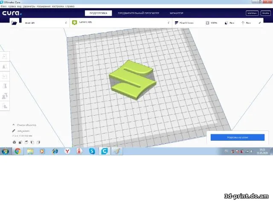
Task: Open Windows Start menu
Action: tap(5, 151)
